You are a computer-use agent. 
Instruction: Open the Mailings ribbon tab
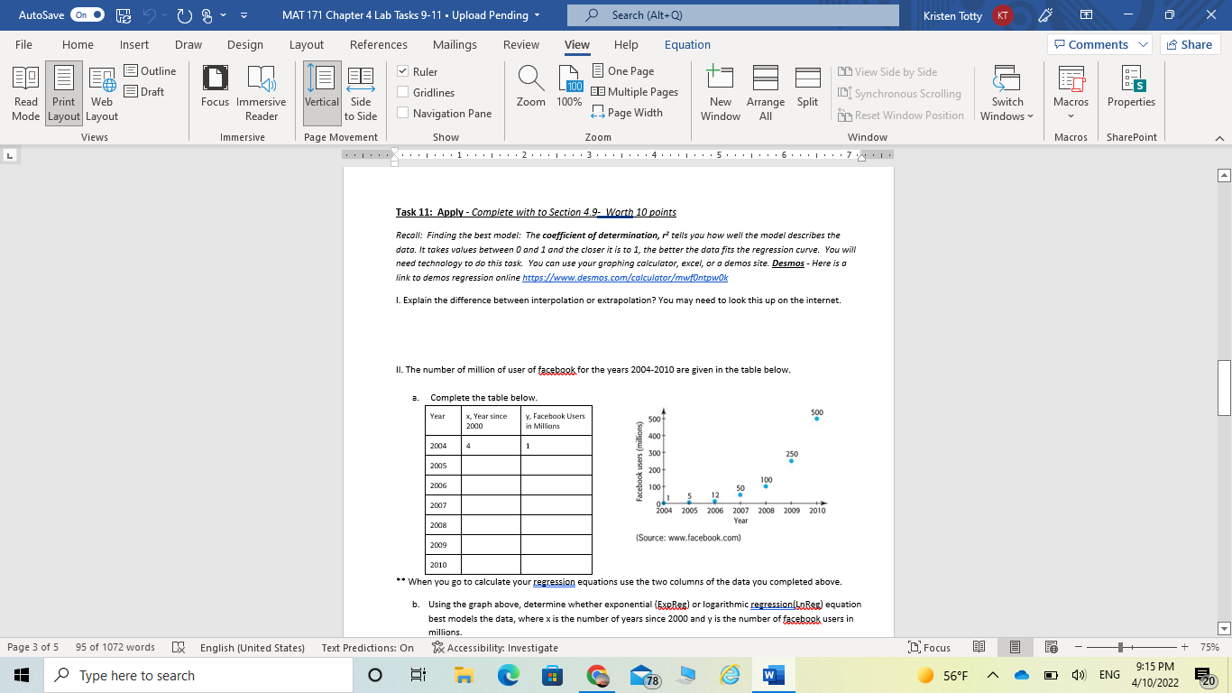pos(455,43)
